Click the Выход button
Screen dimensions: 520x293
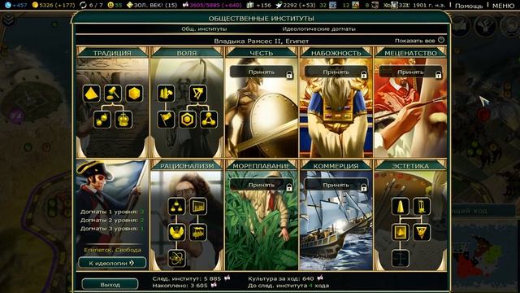pyautogui.click(x=110, y=284)
